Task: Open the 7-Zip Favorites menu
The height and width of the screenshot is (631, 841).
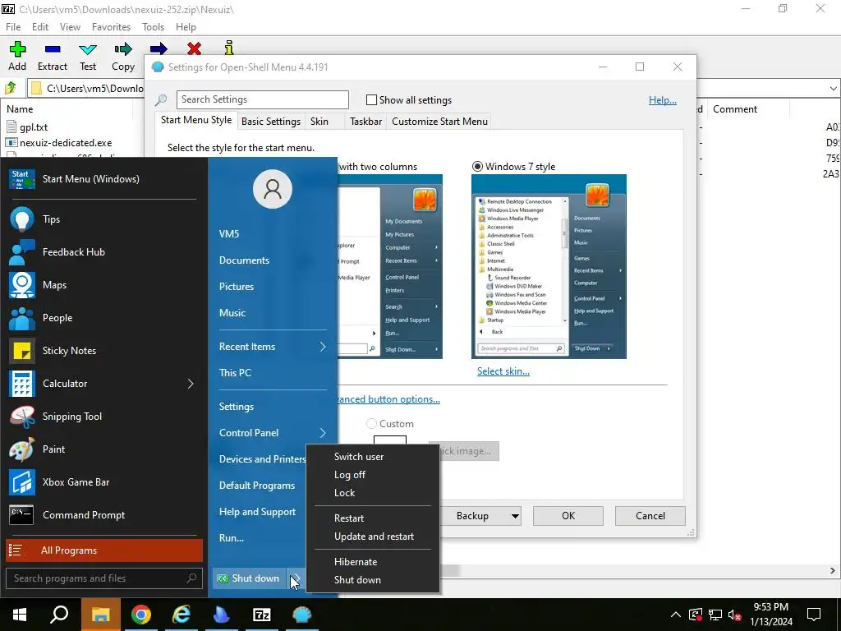Action: 111,27
